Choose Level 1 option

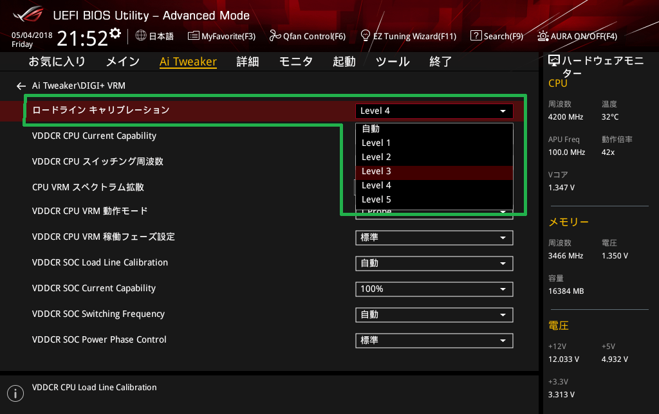(434, 143)
